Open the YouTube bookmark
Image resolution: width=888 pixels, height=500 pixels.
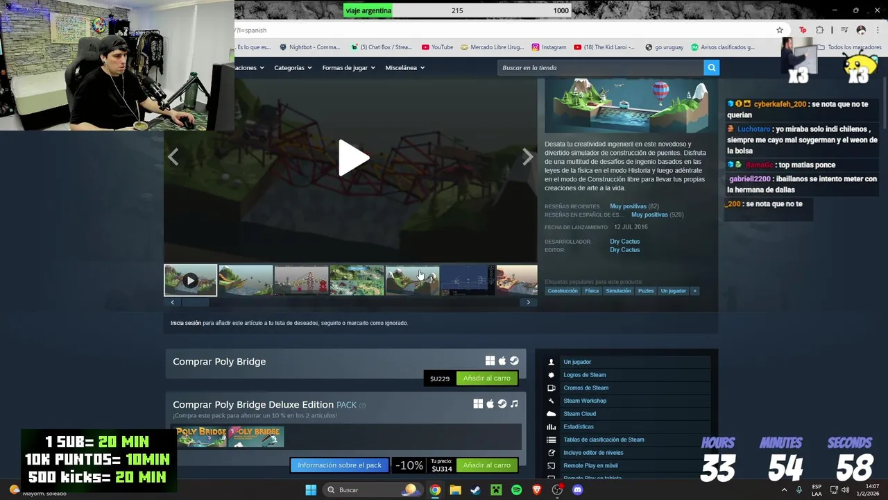click(x=437, y=47)
